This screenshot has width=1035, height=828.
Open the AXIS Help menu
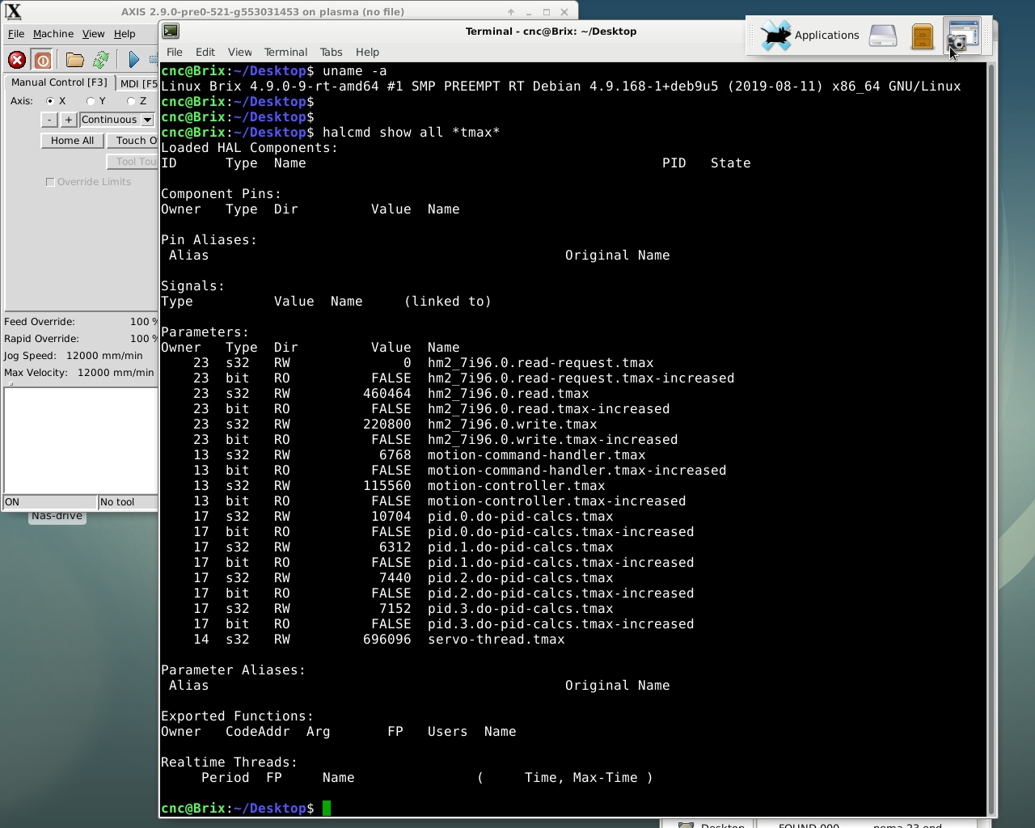(125, 34)
